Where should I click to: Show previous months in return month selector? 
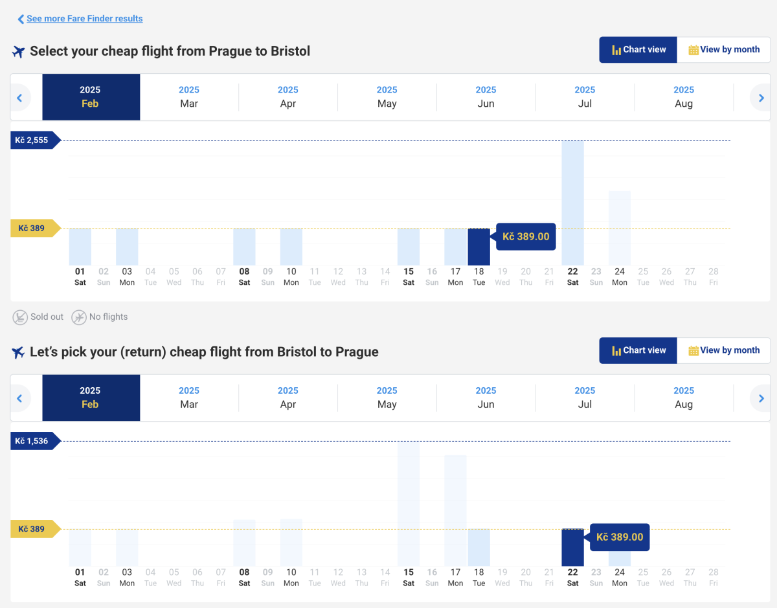(19, 398)
